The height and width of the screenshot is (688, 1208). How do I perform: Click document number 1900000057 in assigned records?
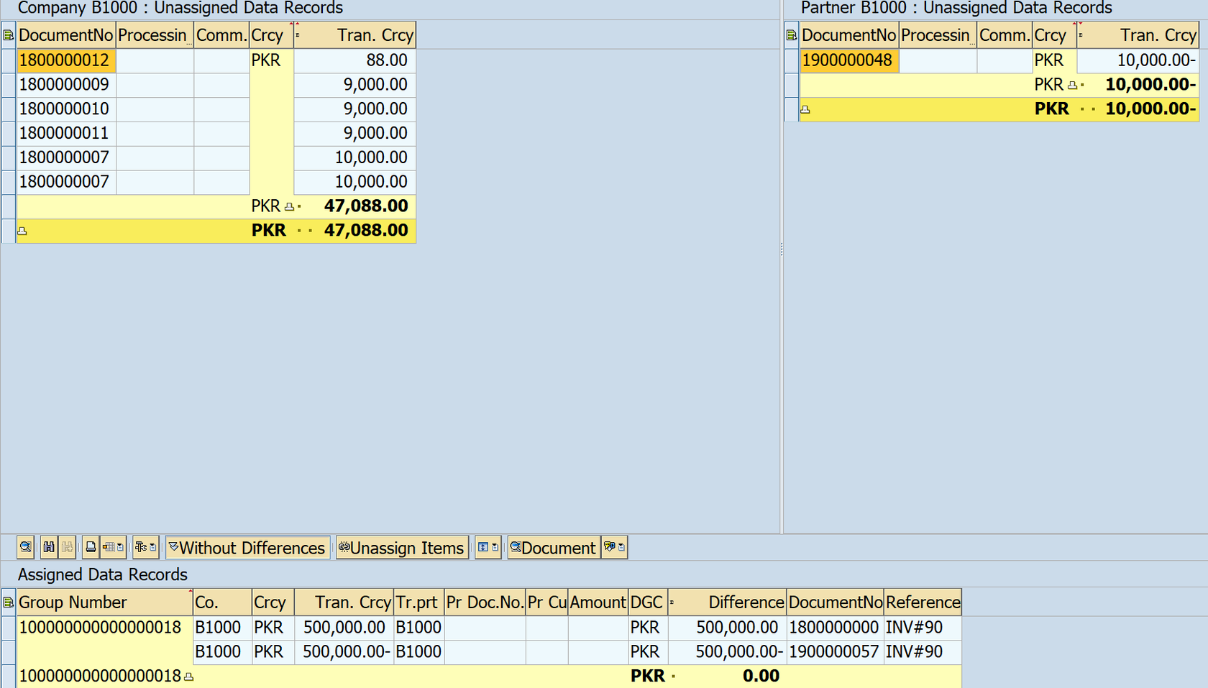click(x=835, y=652)
